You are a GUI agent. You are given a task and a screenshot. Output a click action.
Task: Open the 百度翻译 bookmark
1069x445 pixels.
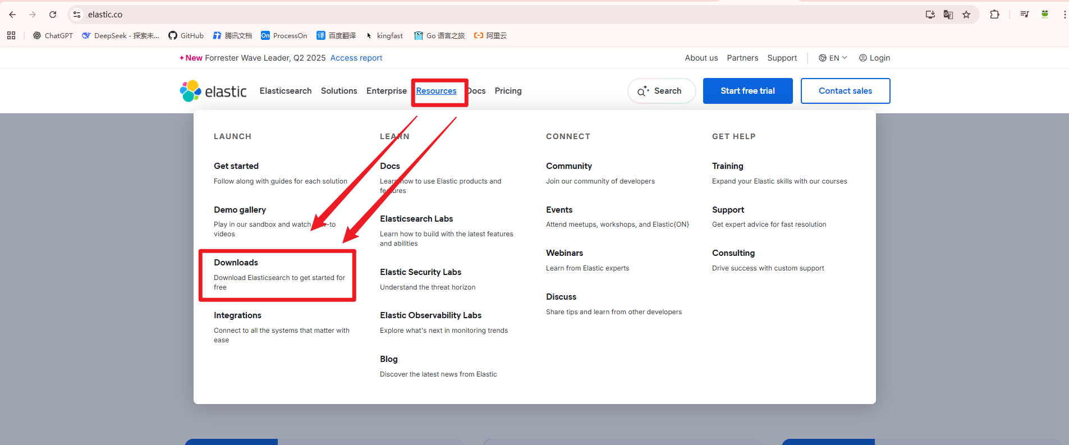[x=336, y=35]
